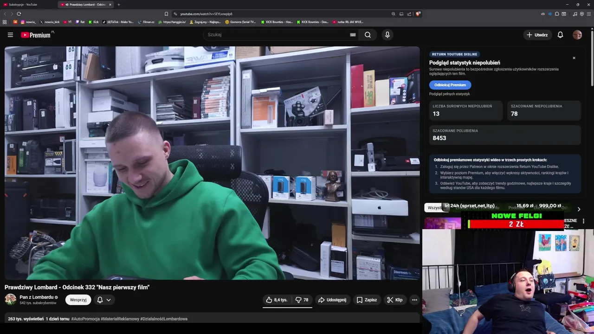Open the KICK Bounties - Hea... bookmark

pos(277,22)
